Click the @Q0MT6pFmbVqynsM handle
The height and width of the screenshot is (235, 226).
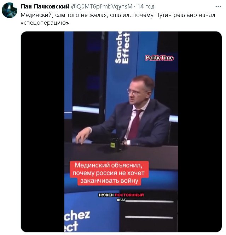point(102,7)
